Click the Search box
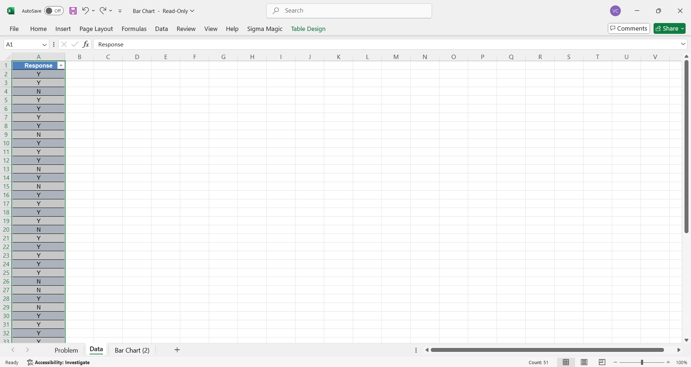The width and height of the screenshot is (691, 367). click(x=349, y=11)
